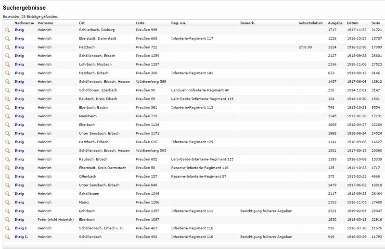Image resolution: width=385 pixels, height=249 pixels.
Task: Sort by Datum column header
Action: (352, 23)
